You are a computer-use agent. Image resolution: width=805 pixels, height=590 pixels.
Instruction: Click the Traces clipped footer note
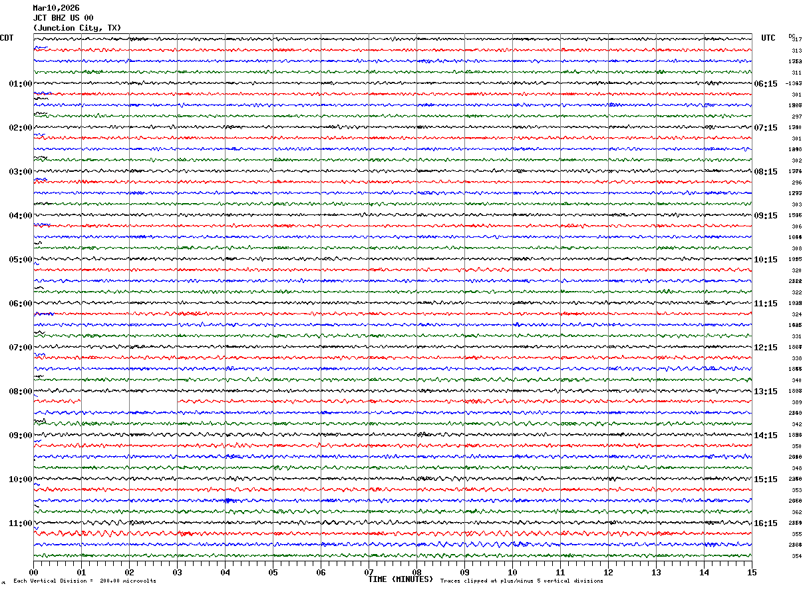pos(522,581)
